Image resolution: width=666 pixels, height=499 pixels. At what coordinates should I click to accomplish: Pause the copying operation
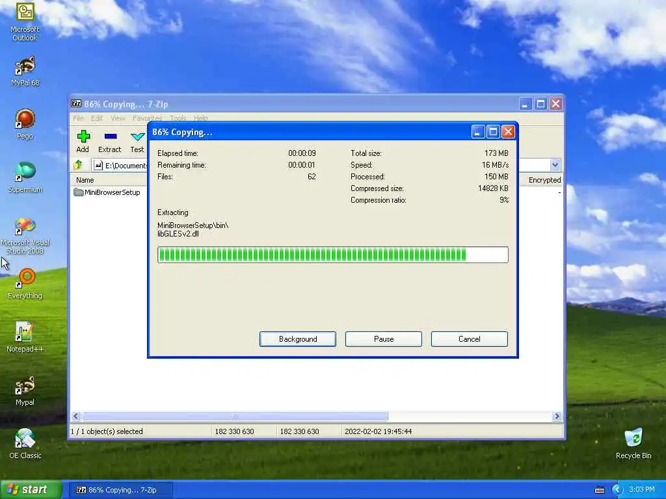(384, 339)
